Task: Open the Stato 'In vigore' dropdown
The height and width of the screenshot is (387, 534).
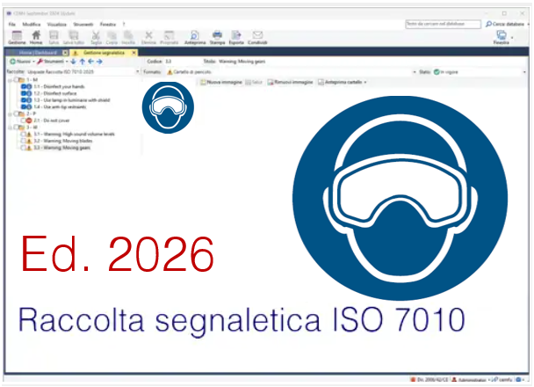Action: 523,71
